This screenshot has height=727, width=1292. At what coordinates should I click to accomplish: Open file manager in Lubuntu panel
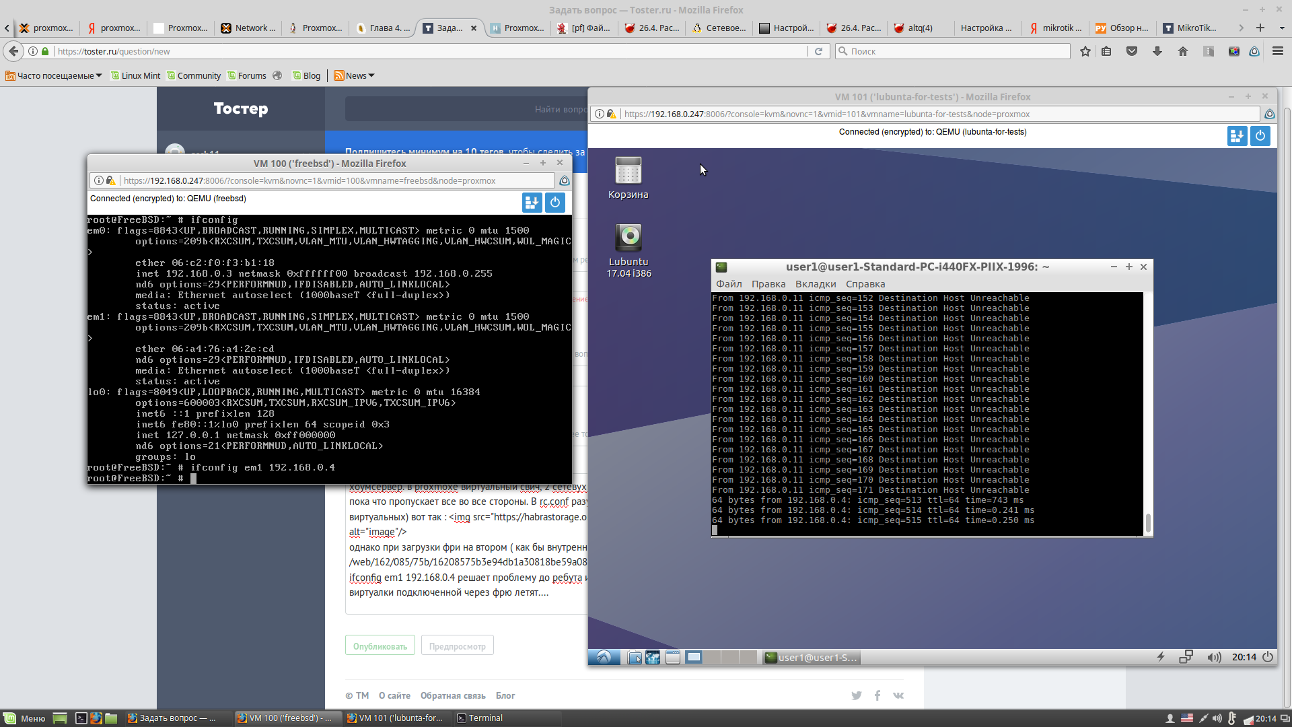634,657
